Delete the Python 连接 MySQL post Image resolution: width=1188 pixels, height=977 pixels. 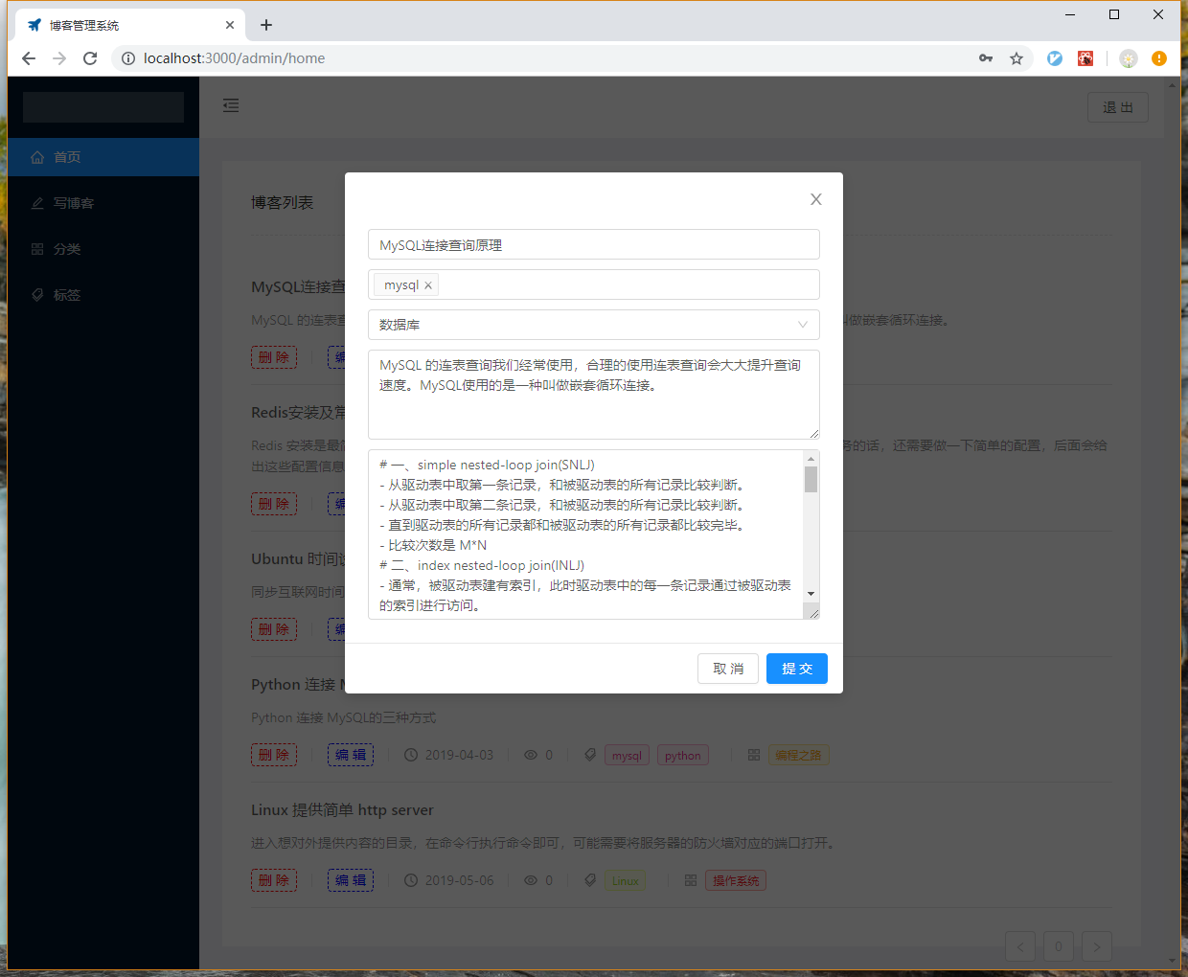pyautogui.click(x=274, y=755)
